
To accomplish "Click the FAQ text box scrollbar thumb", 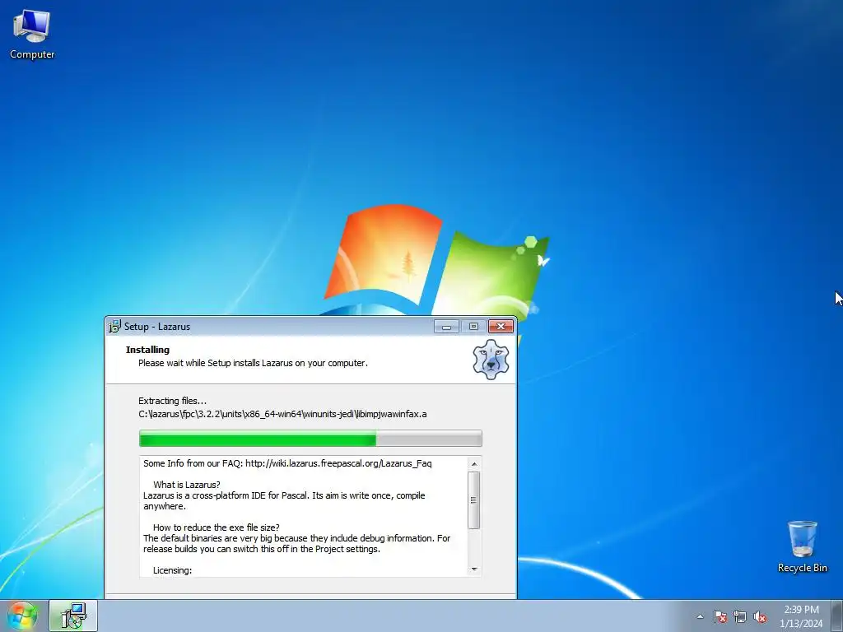I will point(473,500).
